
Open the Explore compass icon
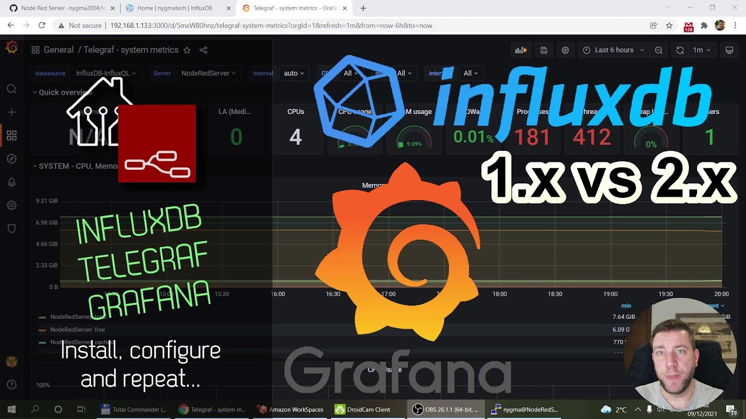click(12, 159)
